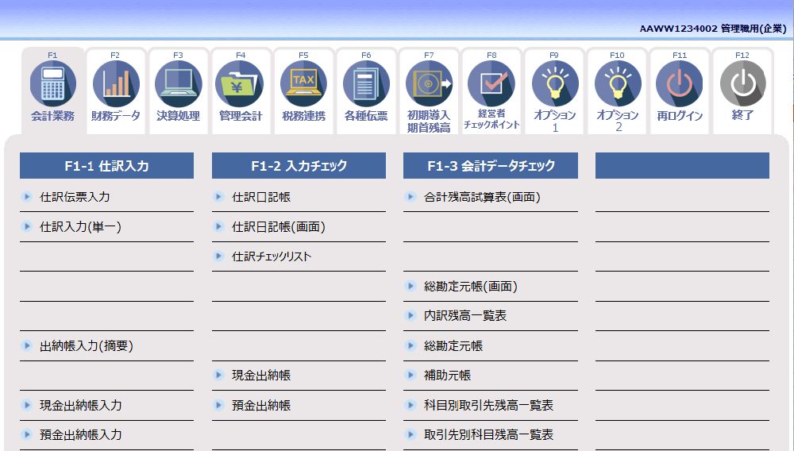This screenshot has height=451, width=794.
Task: Click the F1-3 会計データチェック section header
Action: click(491, 165)
